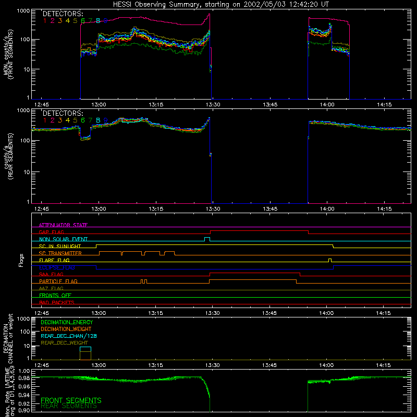Select detector 1 in the rear segments legend
The height and width of the screenshot is (417, 417).
click(x=45, y=120)
